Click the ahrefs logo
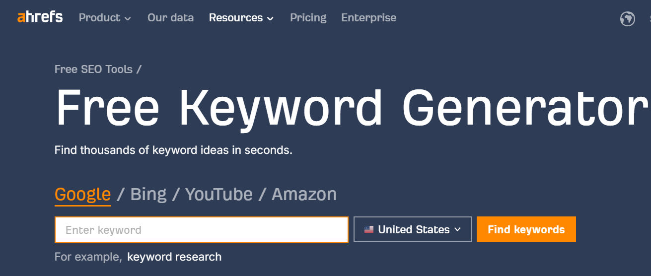The height and width of the screenshot is (276, 651). click(x=40, y=17)
